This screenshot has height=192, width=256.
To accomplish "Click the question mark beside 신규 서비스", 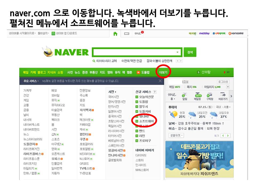I will [x=155, y=92].
